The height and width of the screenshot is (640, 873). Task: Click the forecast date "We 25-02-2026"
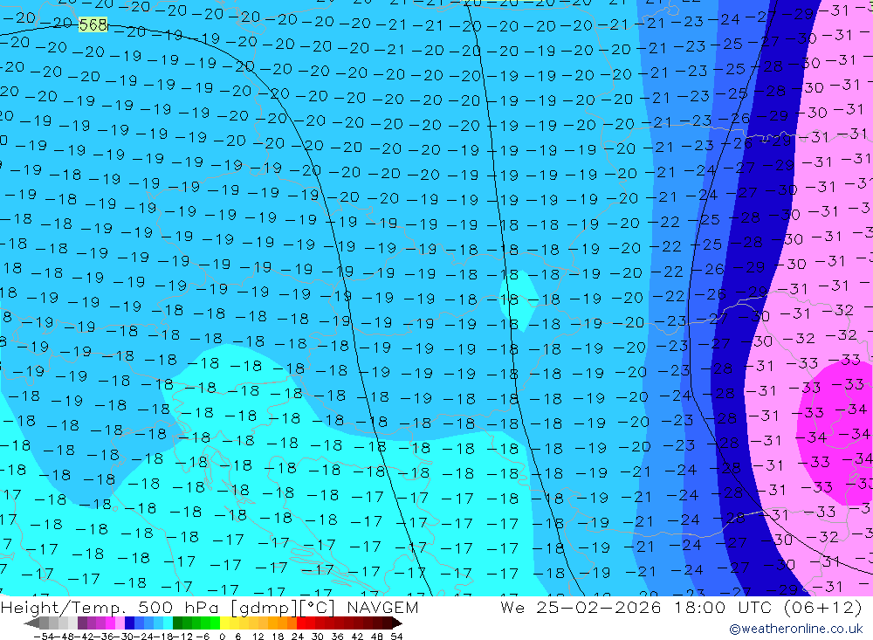coord(581,607)
